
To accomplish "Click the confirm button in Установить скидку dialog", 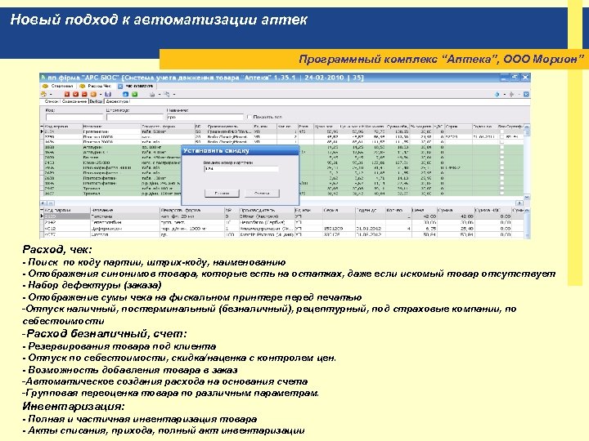I will 222,193.
